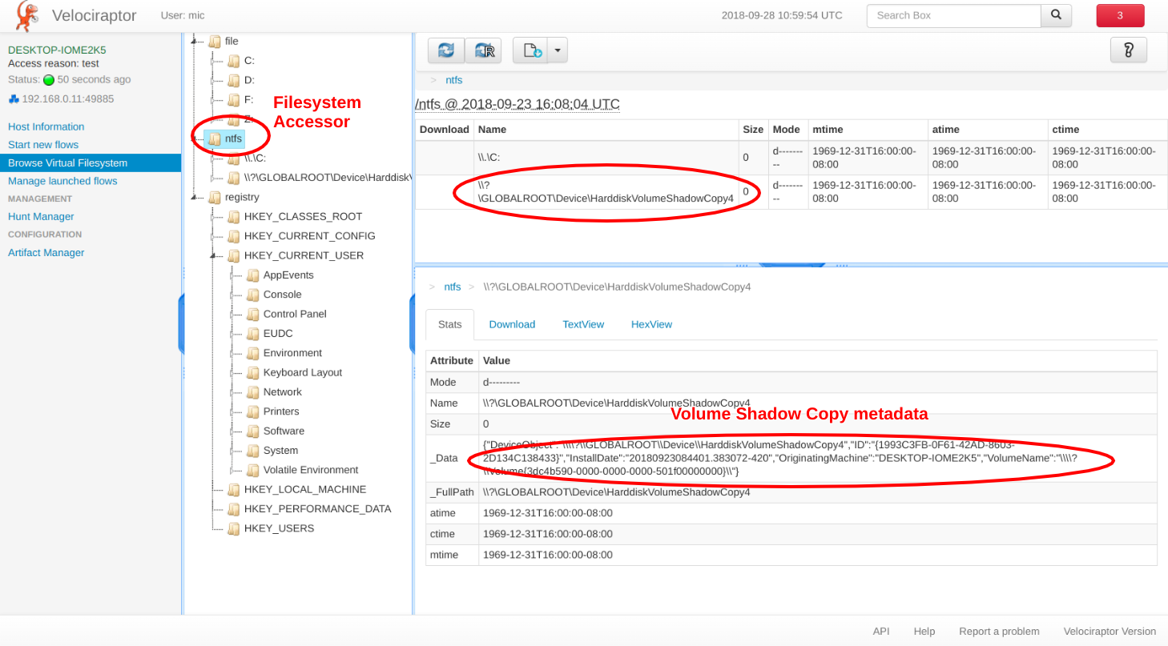
Task: Switch to the HexView tab
Action: click(651, 324)
